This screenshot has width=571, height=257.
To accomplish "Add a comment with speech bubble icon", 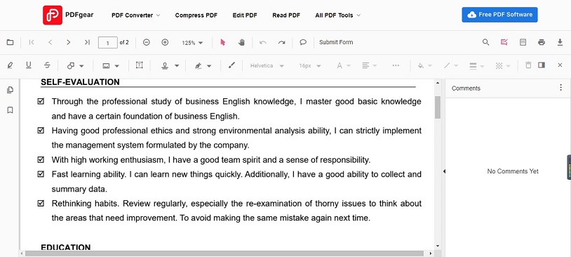I will [303, 42].
